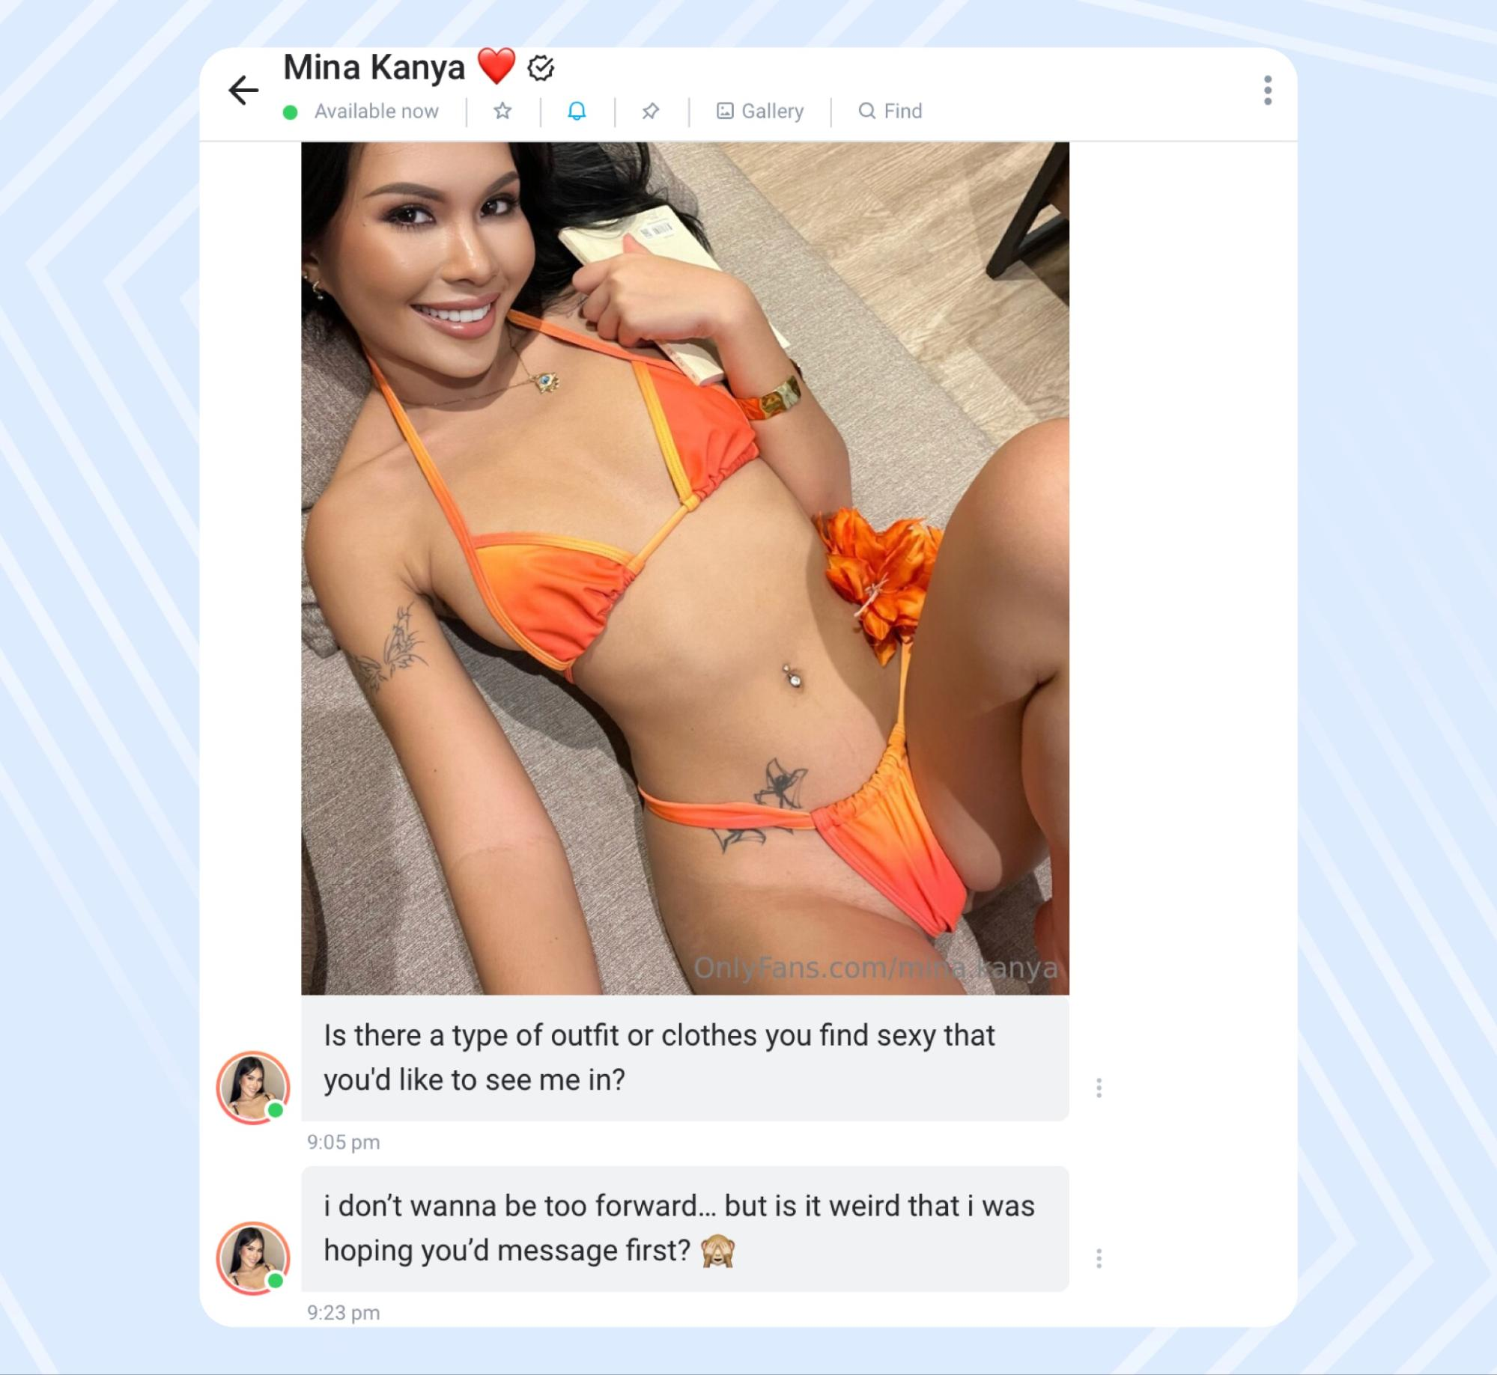Image resolution: width=1497 pixels, height=1375 pixels.
Task: Open the chat options three-dot menu
Action: click(1267, 91)
